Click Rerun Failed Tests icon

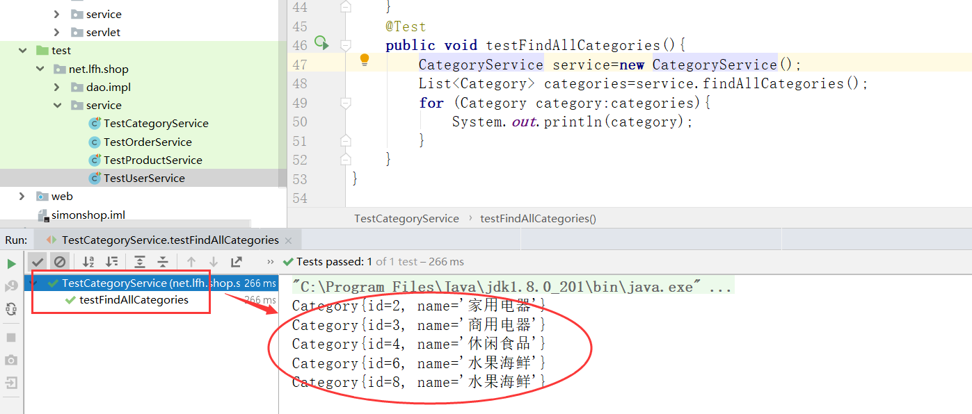tap(11, 286)
